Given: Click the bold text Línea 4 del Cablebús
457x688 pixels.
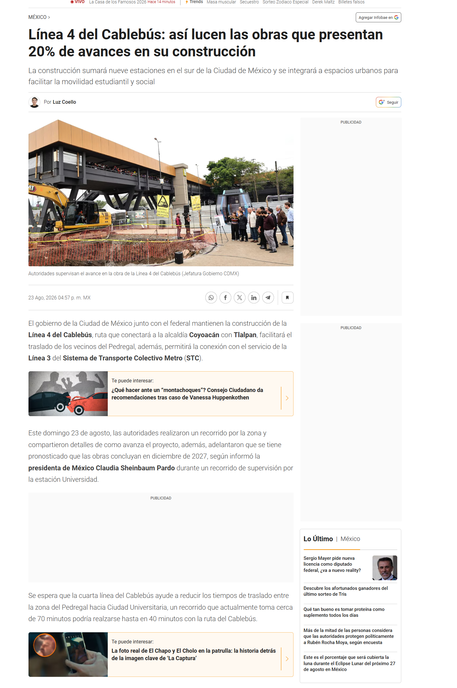Looking at the screenshot, I should pos(60,335).
